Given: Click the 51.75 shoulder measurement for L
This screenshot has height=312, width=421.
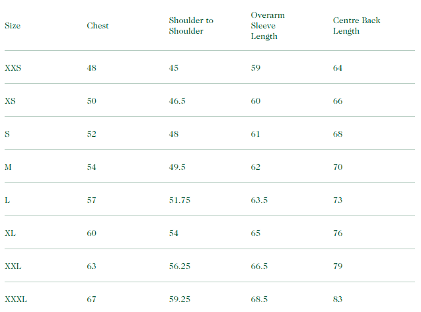Looking at the screenshot, I should [x=179, y=200].
